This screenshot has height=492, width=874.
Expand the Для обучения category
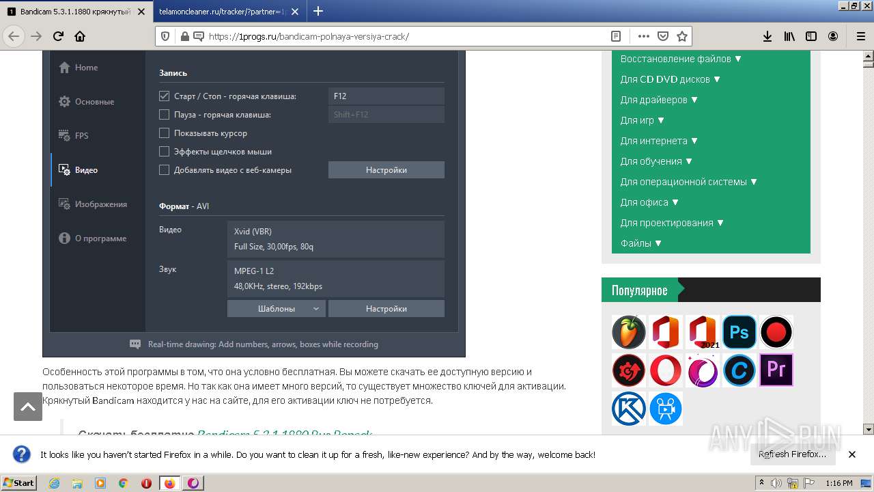point(656,161)
